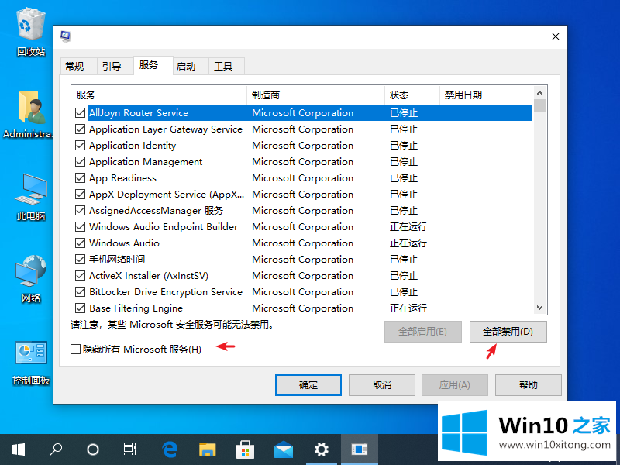
Task: Switch to the 常规 tab
Action: point(79,66)
